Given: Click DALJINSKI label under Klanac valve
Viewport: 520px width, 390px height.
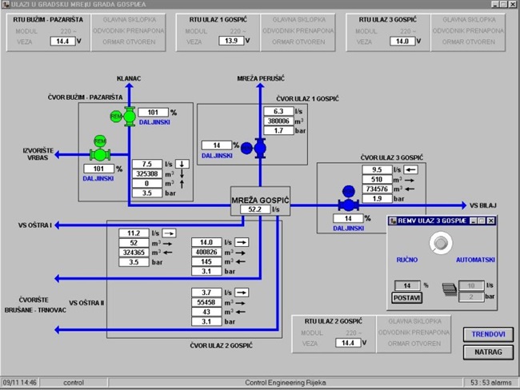Looking at the screenshot, I should (154, 122).
